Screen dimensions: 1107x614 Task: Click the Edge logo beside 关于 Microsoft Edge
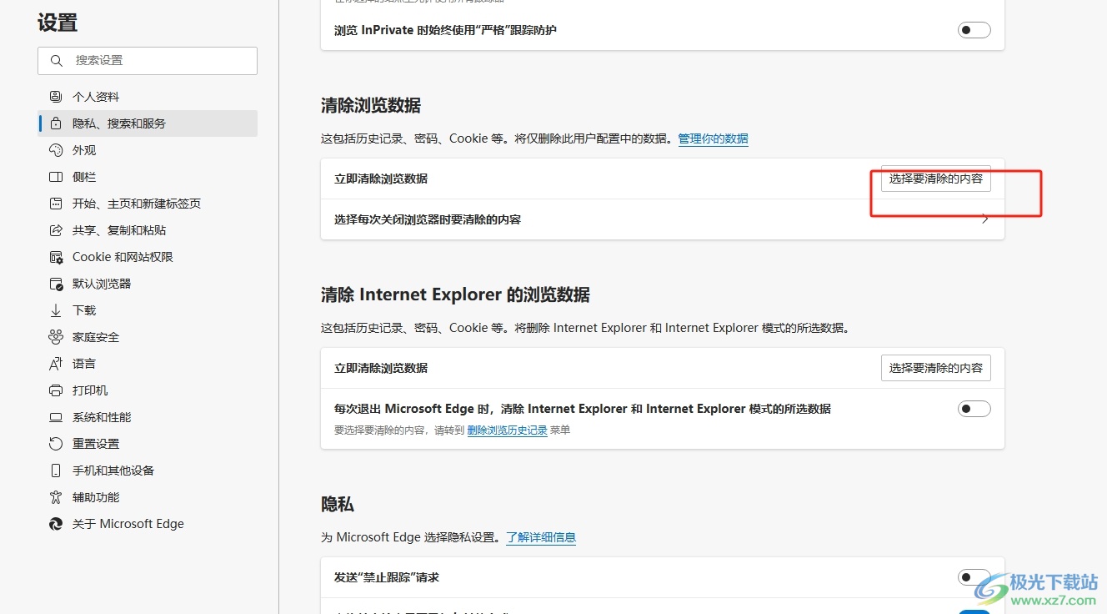click(x=56, y=524)
